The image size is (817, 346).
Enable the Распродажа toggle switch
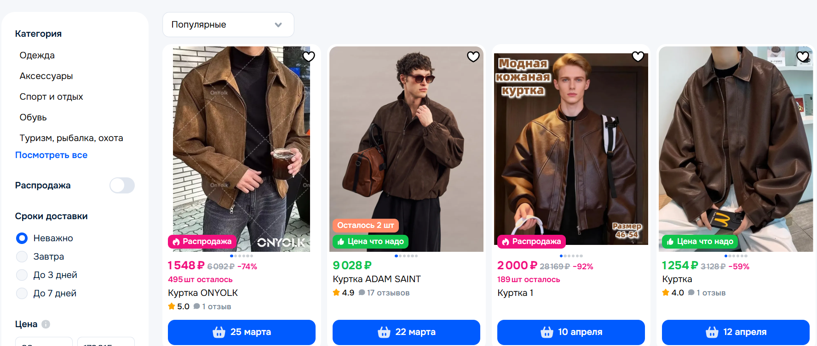pos(122,186)
